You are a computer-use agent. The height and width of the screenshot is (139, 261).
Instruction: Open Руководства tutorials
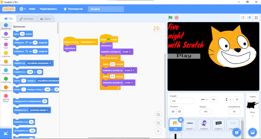(x=73, y=9)
